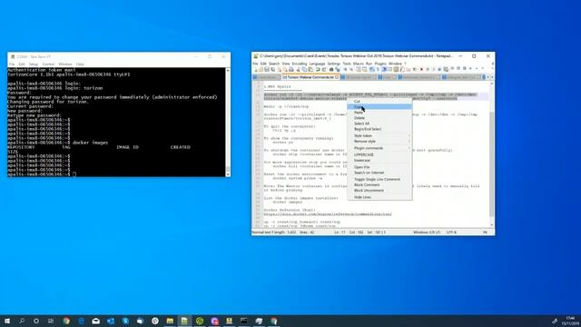Switch to Torizon Webinar Commands.txt tab
This screenshot has height=327, width=581.
click(310, 77)
